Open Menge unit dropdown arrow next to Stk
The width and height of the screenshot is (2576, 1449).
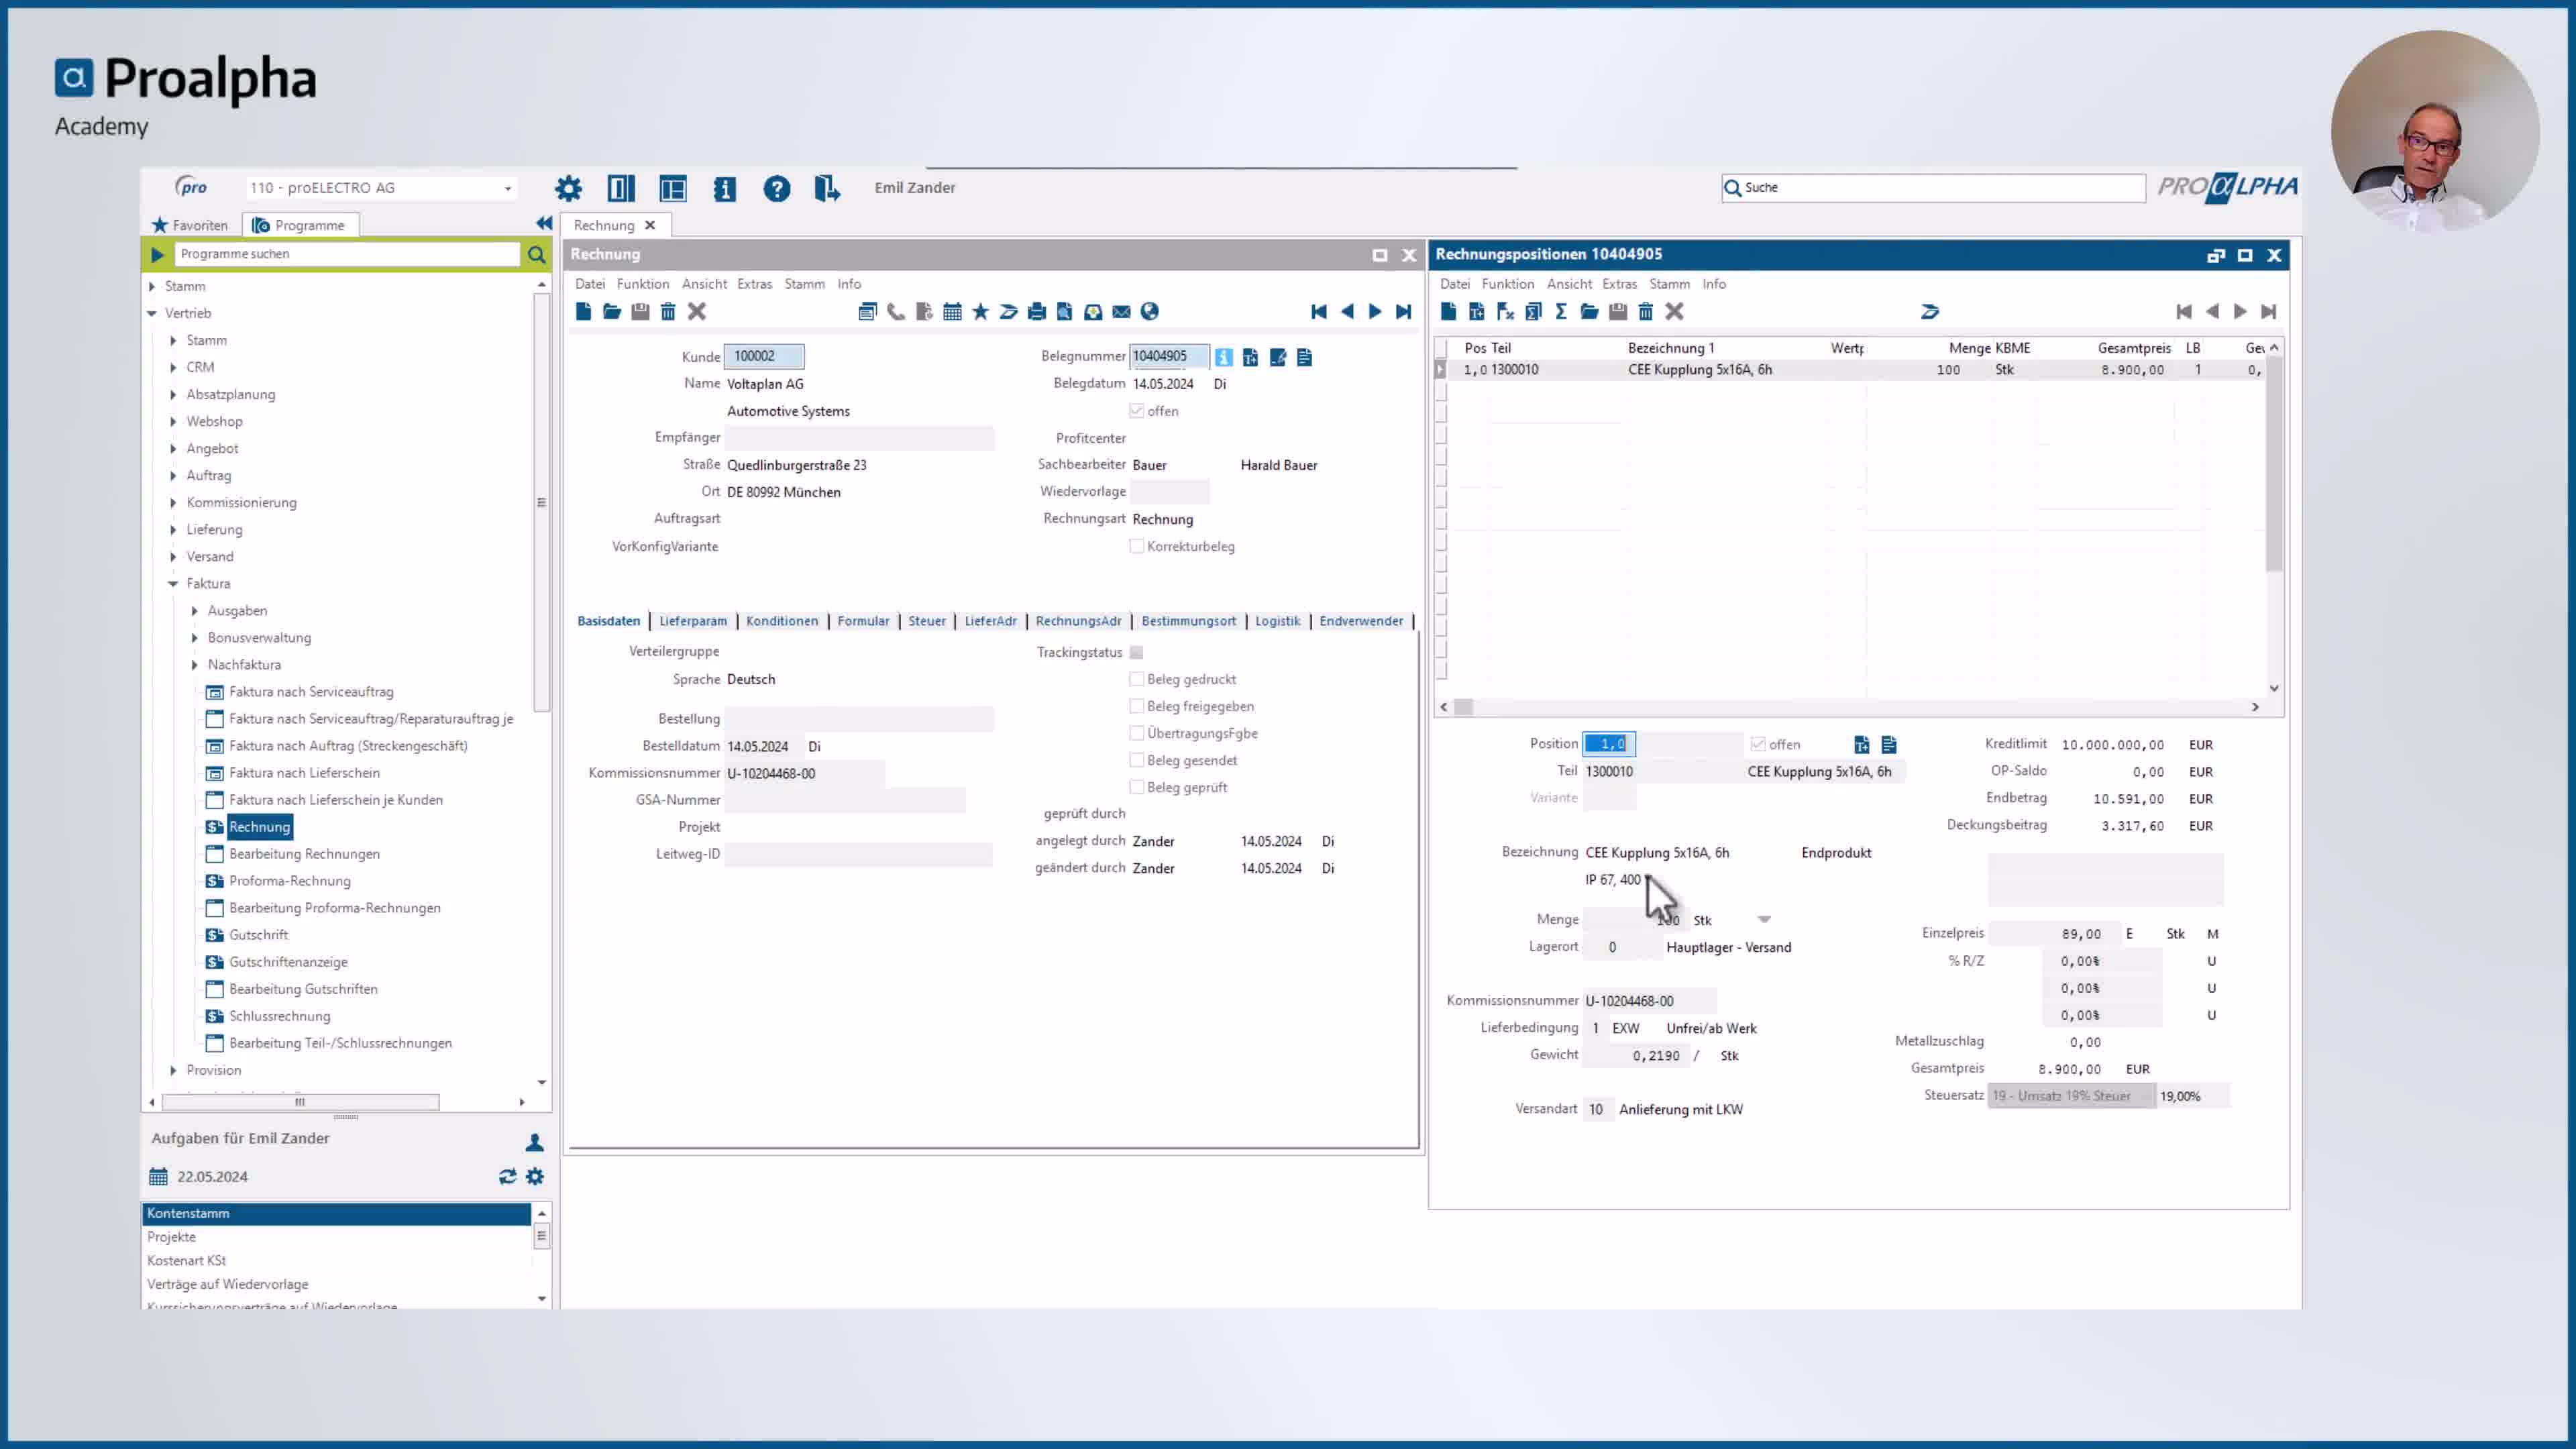coord(1764,919)
